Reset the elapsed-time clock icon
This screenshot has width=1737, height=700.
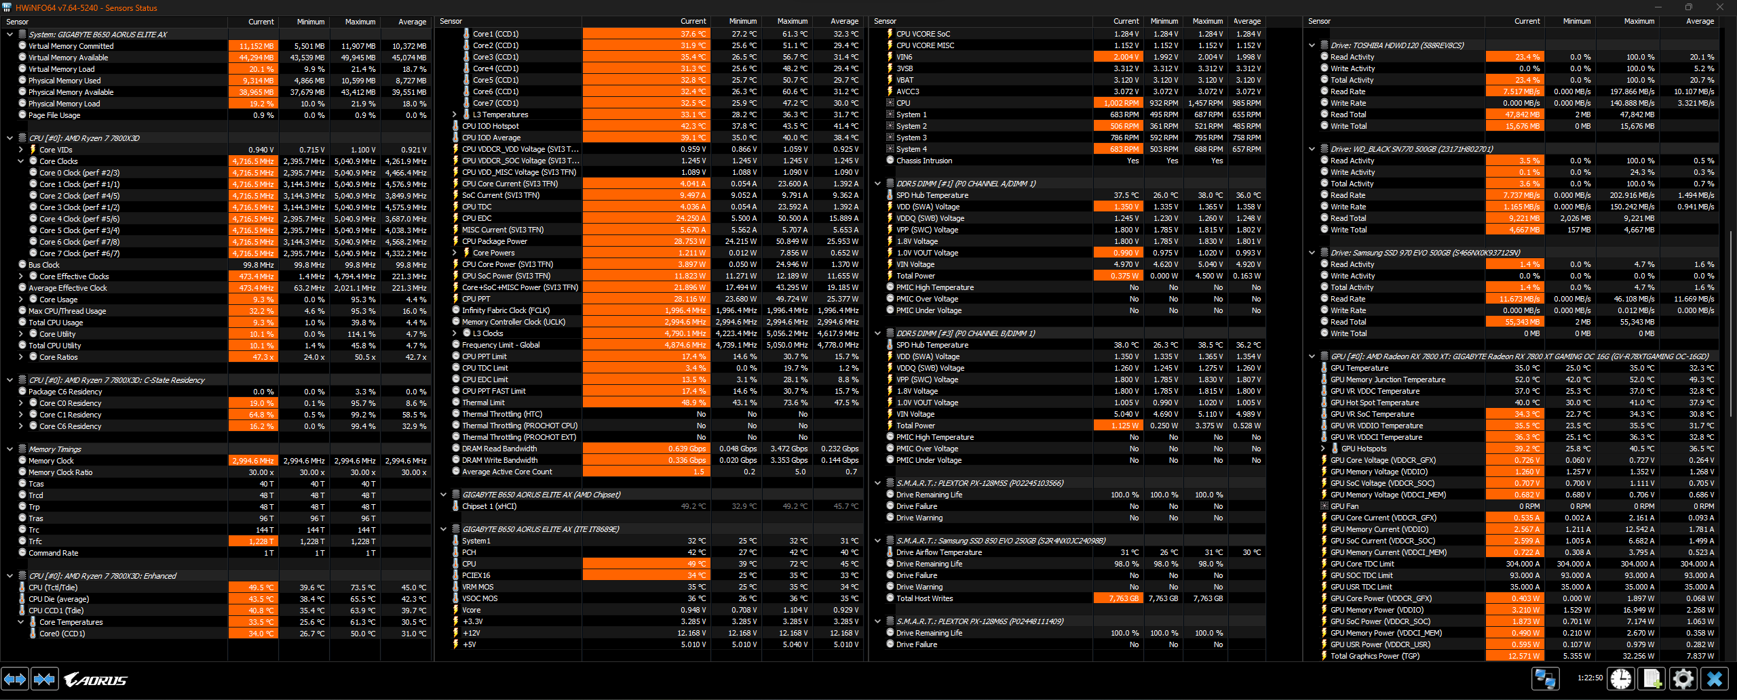pyautogui.click(x=1621, y=678)
